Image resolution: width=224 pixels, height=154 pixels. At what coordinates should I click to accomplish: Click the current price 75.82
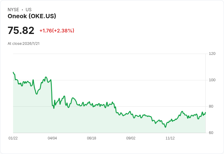[21, 31]
